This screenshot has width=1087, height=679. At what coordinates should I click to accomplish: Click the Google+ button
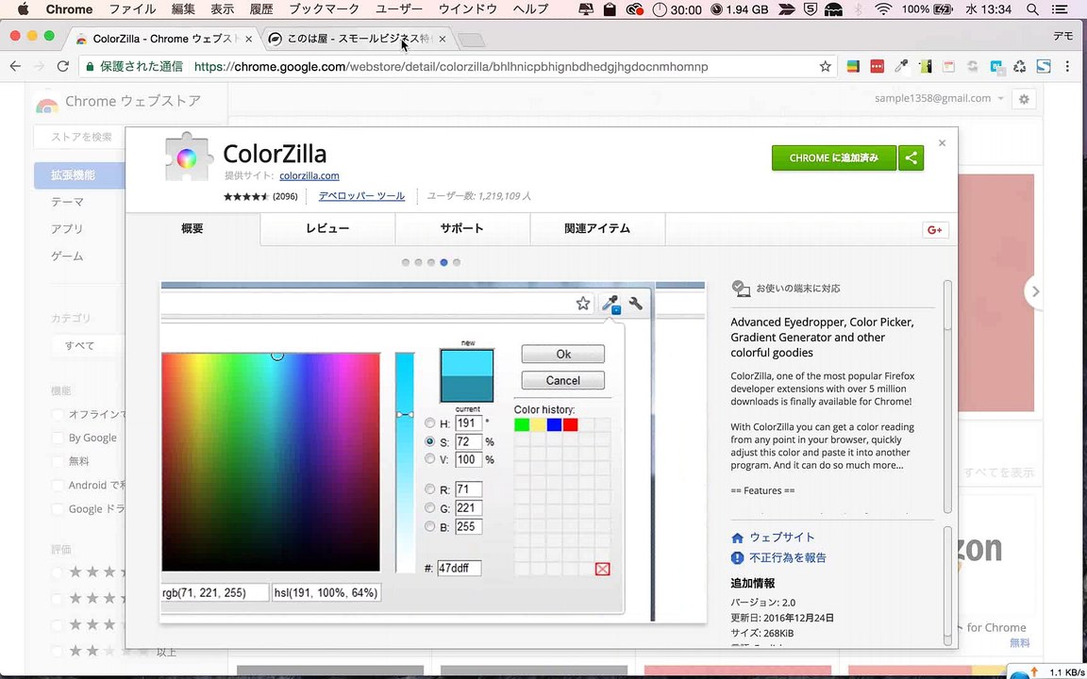pyautogui.click(x=935, y=230)
